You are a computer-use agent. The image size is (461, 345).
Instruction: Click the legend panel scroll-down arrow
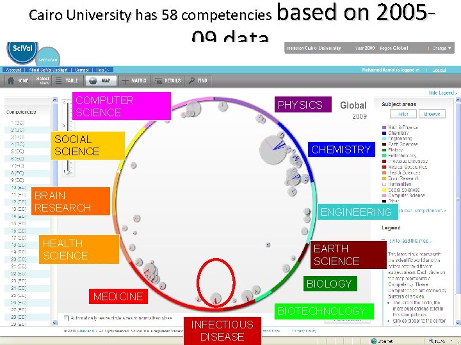(458, 323)
